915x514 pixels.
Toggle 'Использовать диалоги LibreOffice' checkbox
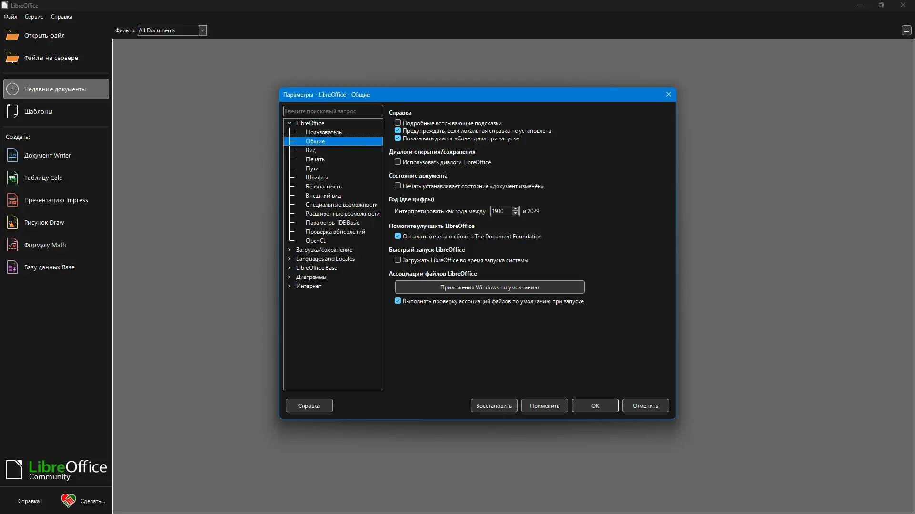(397, 162)
